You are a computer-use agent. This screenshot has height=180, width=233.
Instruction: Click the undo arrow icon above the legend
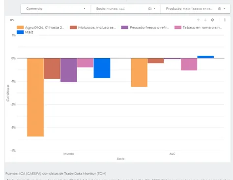click(12, 20)
